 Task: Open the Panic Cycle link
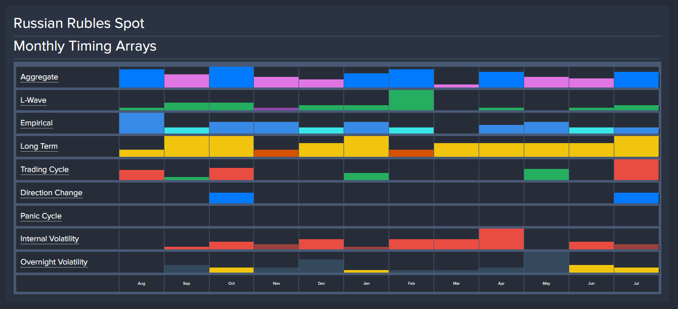41,216
